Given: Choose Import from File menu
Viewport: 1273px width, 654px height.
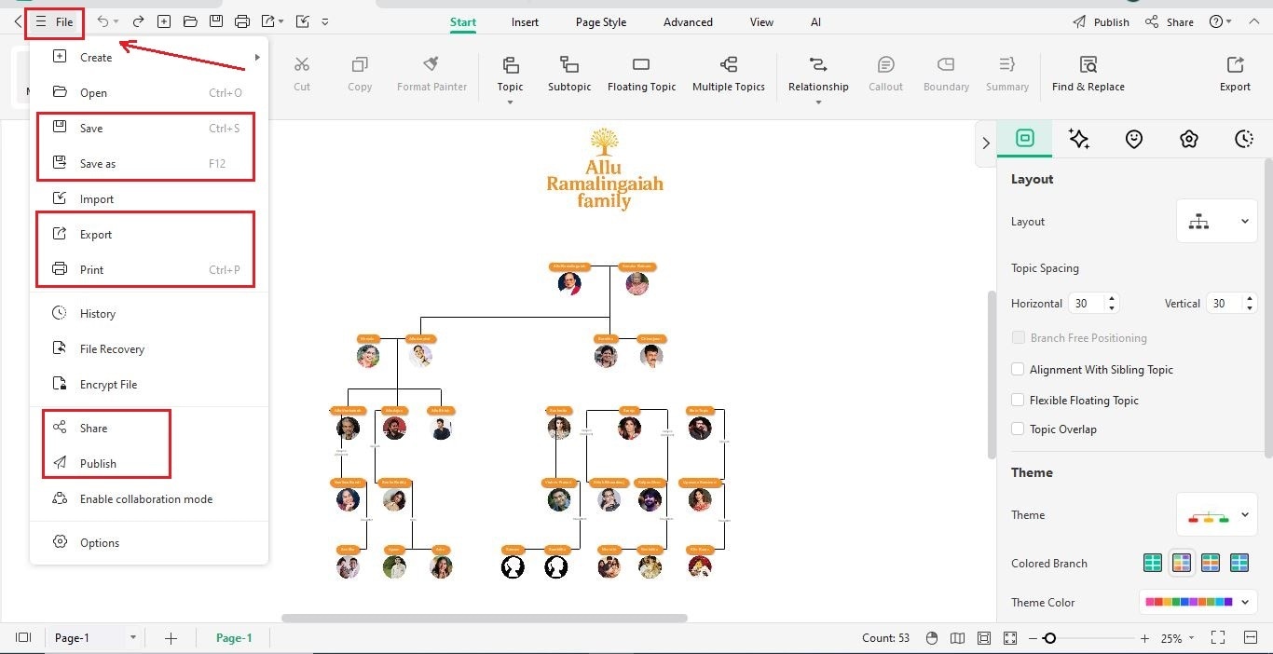Looking at the screenshot, I should coord(149,199).
